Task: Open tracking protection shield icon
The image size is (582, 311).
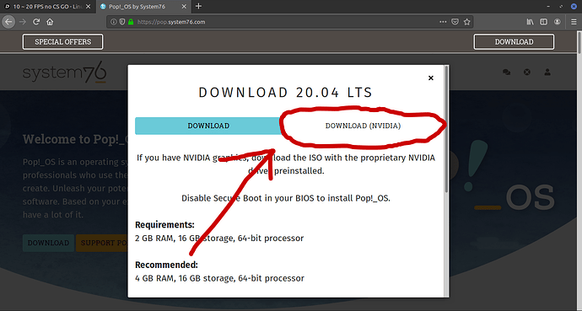Action: pos(122,22)
